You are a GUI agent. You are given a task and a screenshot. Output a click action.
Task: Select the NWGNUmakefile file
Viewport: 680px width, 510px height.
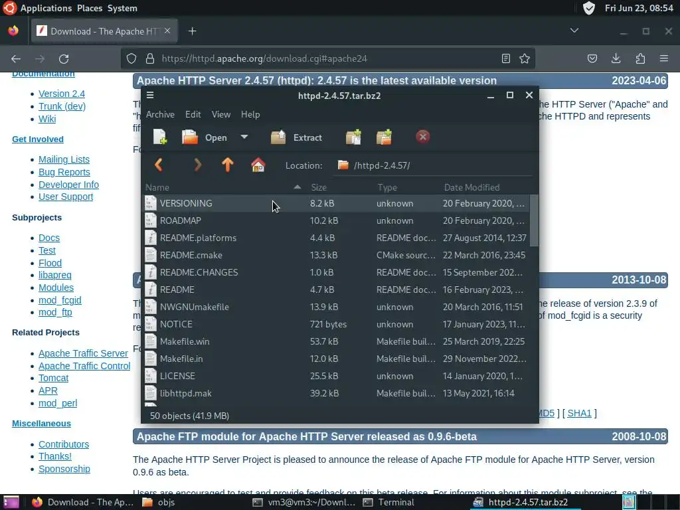tap(336, 307)
